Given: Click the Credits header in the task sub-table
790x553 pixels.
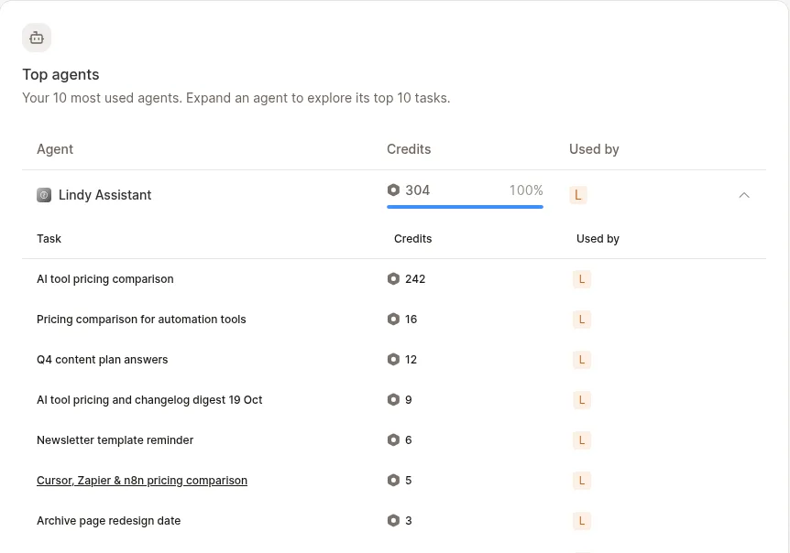Looking at the screenshot, I should pyautogui.click(x=412, y=239).
